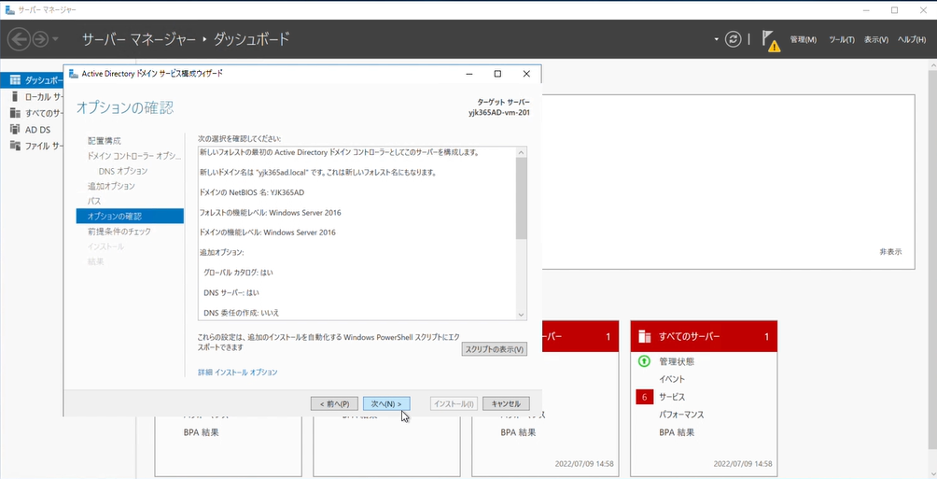Click the スクリプトの表示(V) button

[x=495, y=349]
